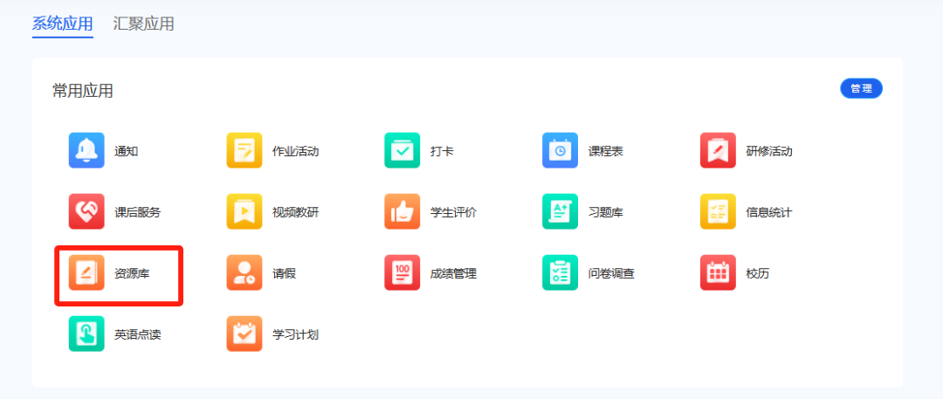Screen dimensions: 943x399
Task: Open the 通知 bell icon
Action: (x=86, y=150)
